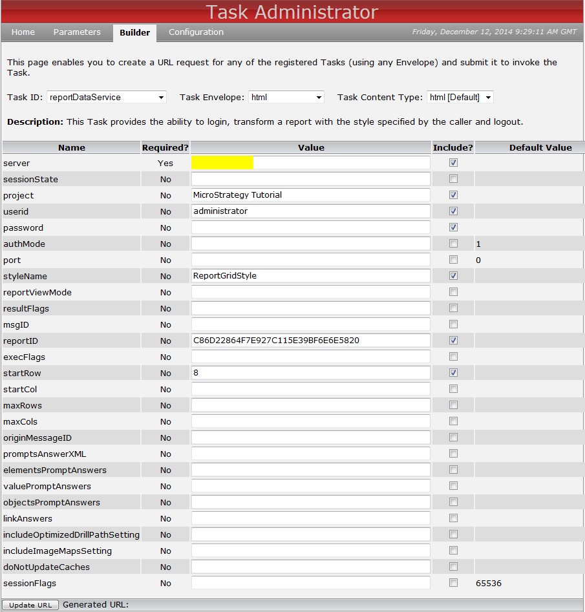Click userid field containing administrator

coord(310,211)
